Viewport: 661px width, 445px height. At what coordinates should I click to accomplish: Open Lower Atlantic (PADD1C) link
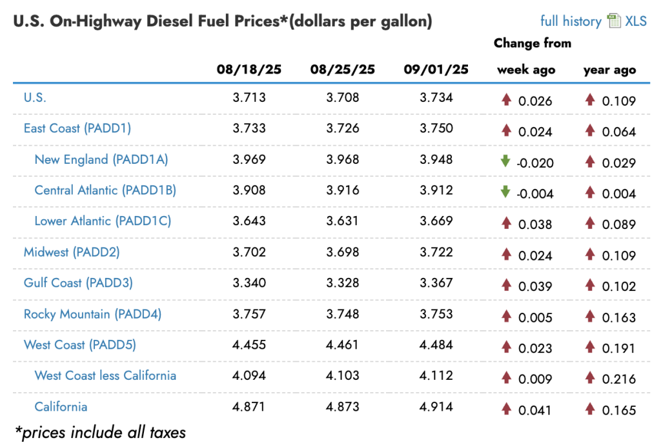click(103, 221)
